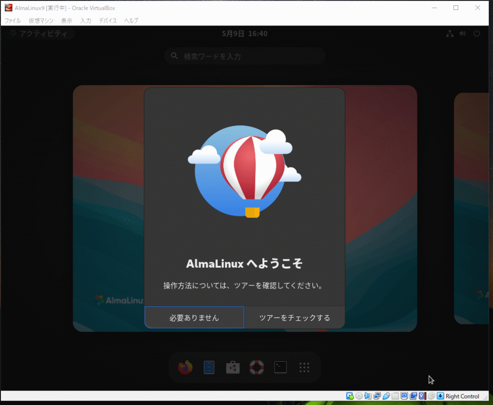Image resolution: width=493 pixels, height=405 pixels.
Task: Open the ファイル menu
Action: pyautogui.click(x=13, y=21)
